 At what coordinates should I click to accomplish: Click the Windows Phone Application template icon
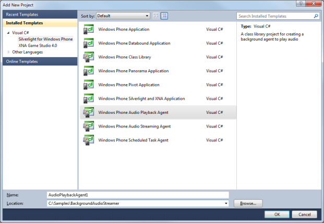pos(89,29)
